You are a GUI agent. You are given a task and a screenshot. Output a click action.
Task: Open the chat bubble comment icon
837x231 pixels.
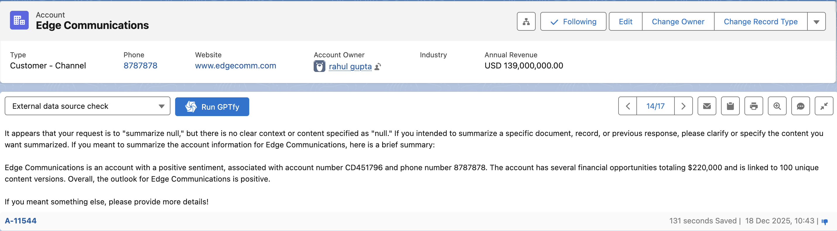(800, 106)
